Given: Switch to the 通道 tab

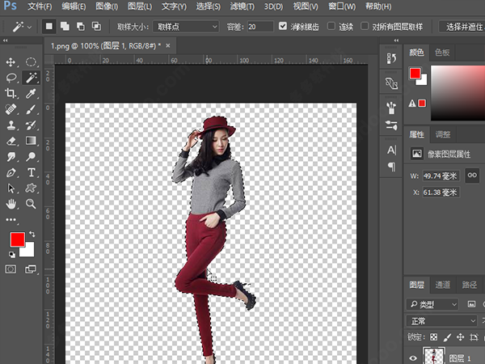Looking at the screenshot, I should coord(443,285).
